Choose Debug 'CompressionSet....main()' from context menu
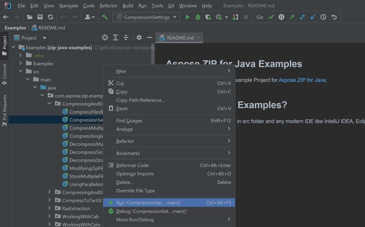Viewport: 365px width, 227px height. pyautogui.click(x=169, y=211)
